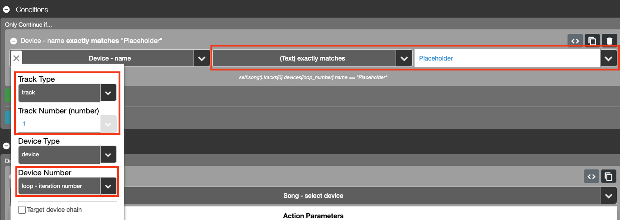Enable the Target device chain checkbox
620x220 pixels.
click(x=22, y=210)
